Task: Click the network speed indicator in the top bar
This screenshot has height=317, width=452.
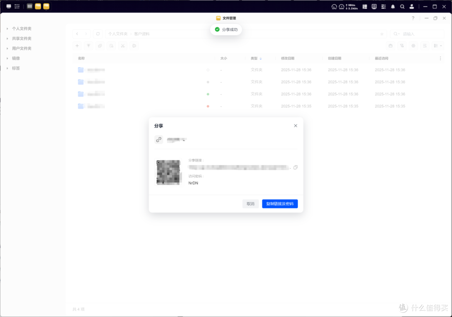Action: point(352,7)
